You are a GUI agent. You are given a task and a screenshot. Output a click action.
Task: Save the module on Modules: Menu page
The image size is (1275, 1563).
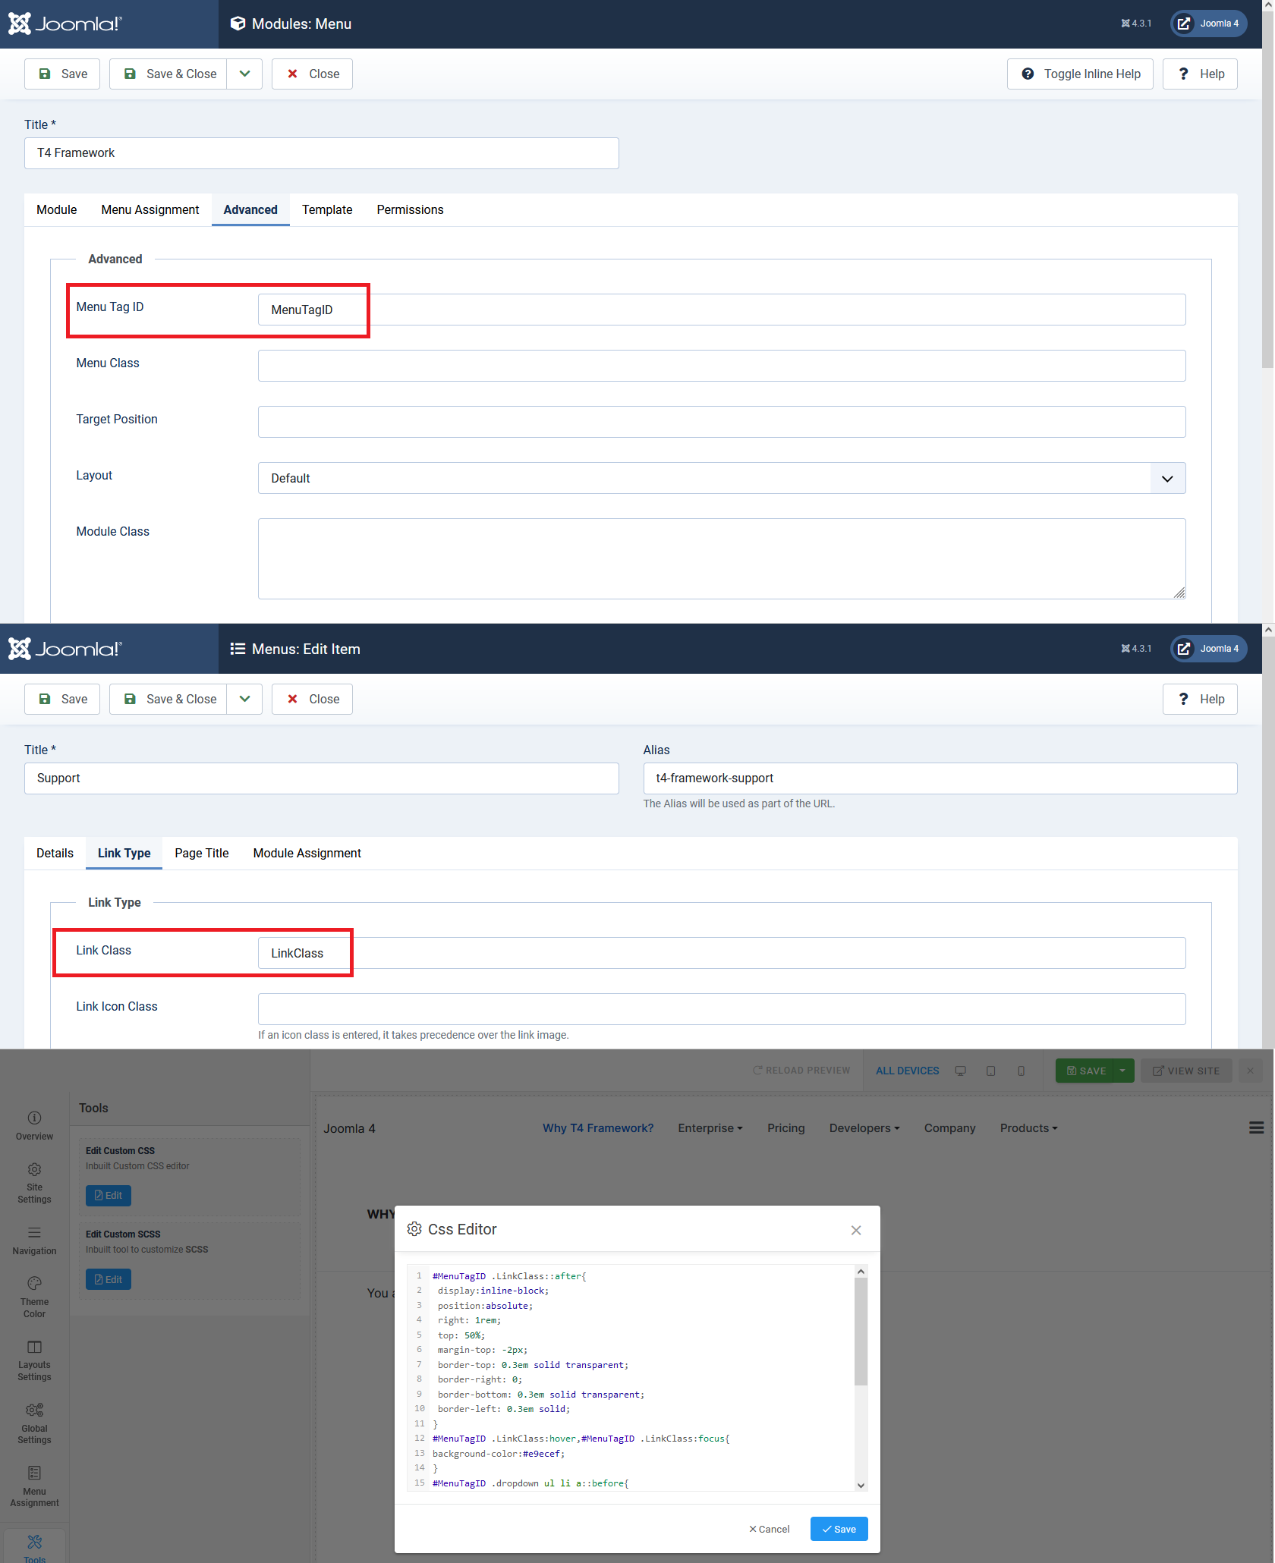pyautogui.click(x=62, y=74)
